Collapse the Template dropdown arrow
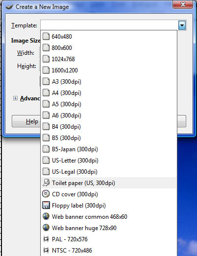197x256 pixels. [x=182, y=25]
